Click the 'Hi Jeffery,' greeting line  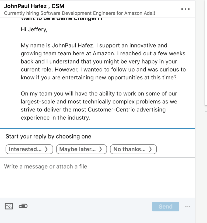(34, 29)
